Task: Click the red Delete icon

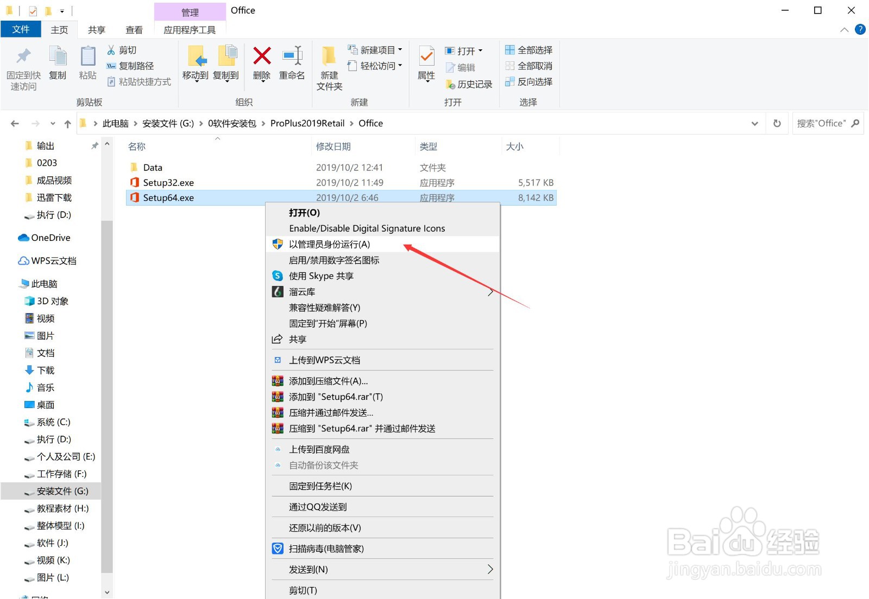Action: 262,55
